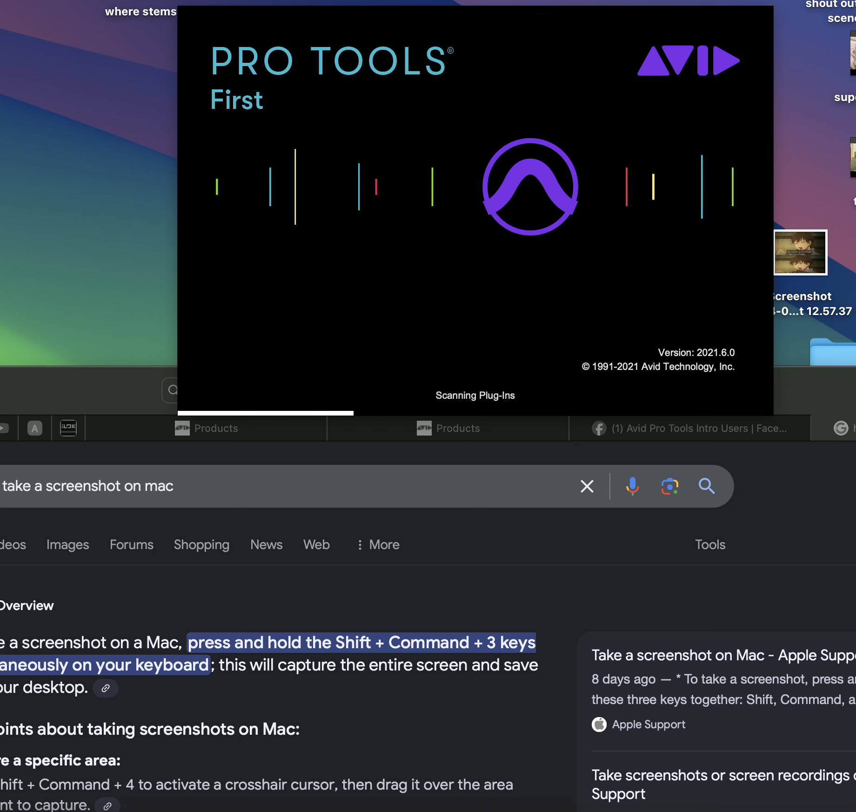Filter results by Images
Viewport: 856px width, 812px height.
[67, 545]
